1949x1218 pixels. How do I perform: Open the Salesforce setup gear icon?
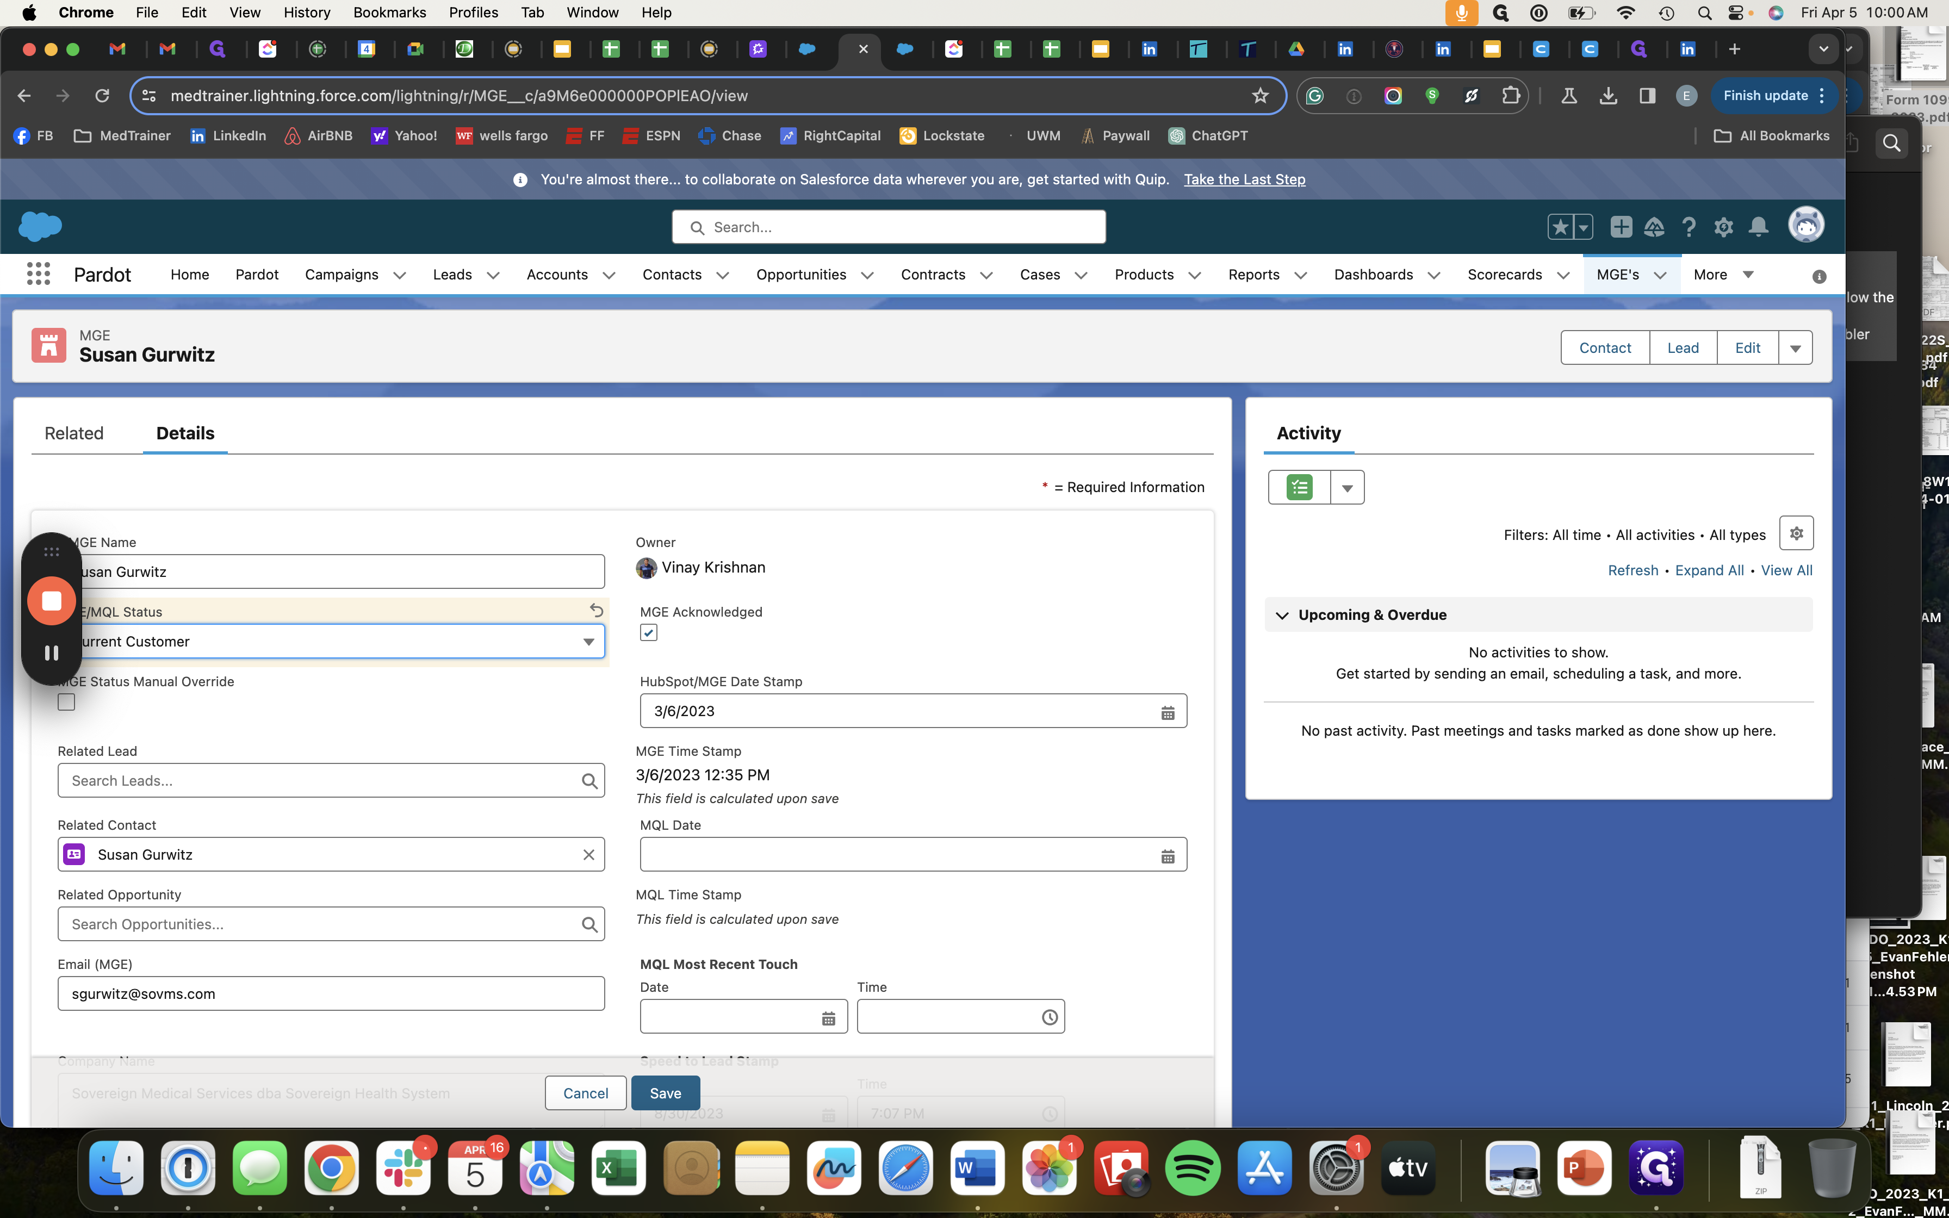[x=1723, y=227]
